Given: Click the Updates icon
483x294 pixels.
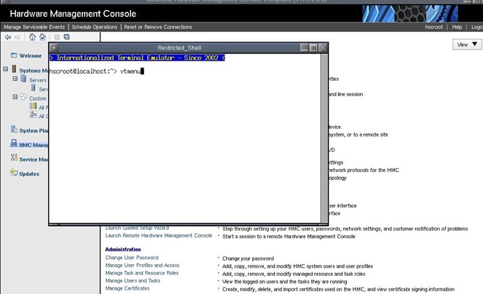Looking at the screenshot, I should [x=14, y=172].
